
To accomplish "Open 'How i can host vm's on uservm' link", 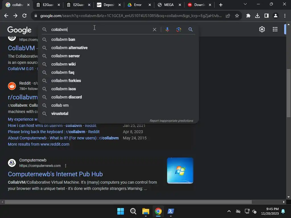I will 52,125.
